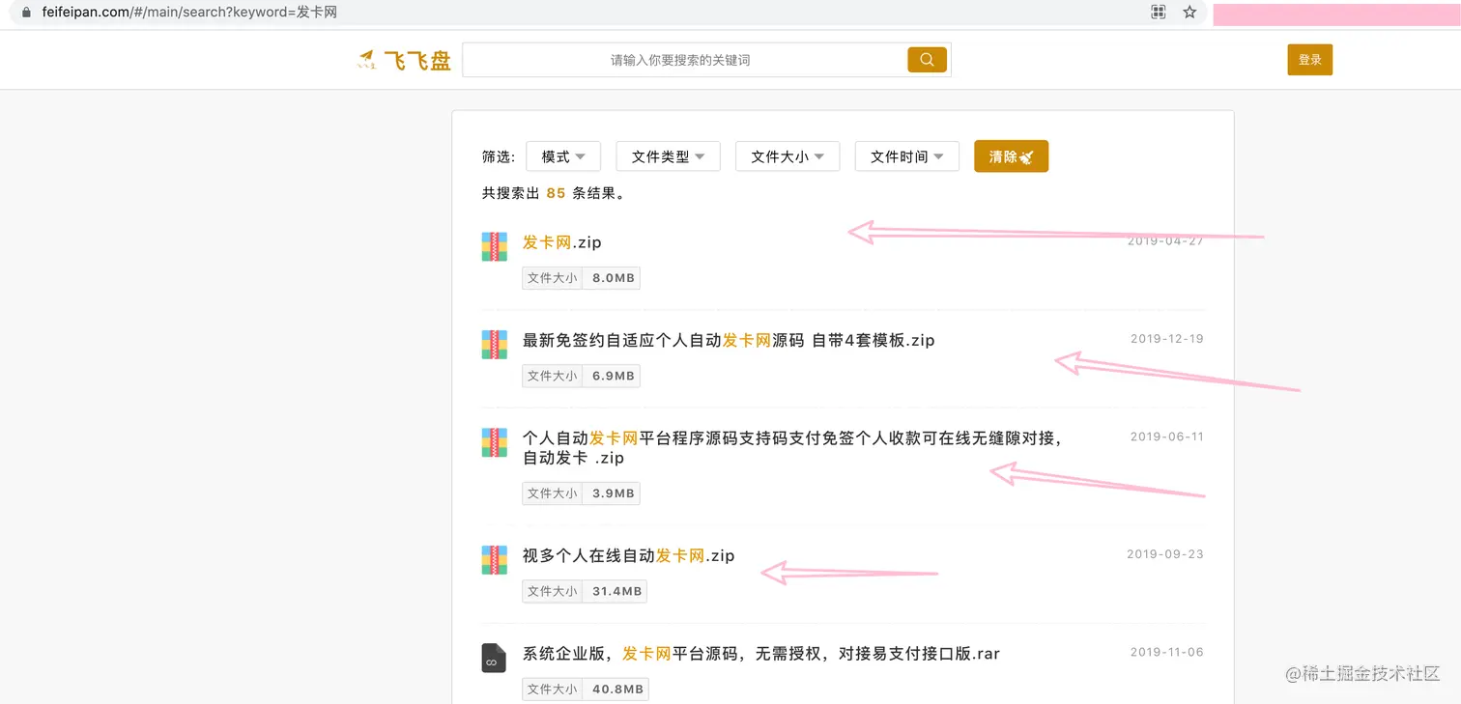Click zip icon of 视多个人在线自动发卡网.zip
1461x704 pixels.
[x=495, y=560]
